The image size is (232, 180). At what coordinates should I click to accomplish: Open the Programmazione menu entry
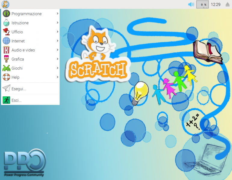(30, 14)
